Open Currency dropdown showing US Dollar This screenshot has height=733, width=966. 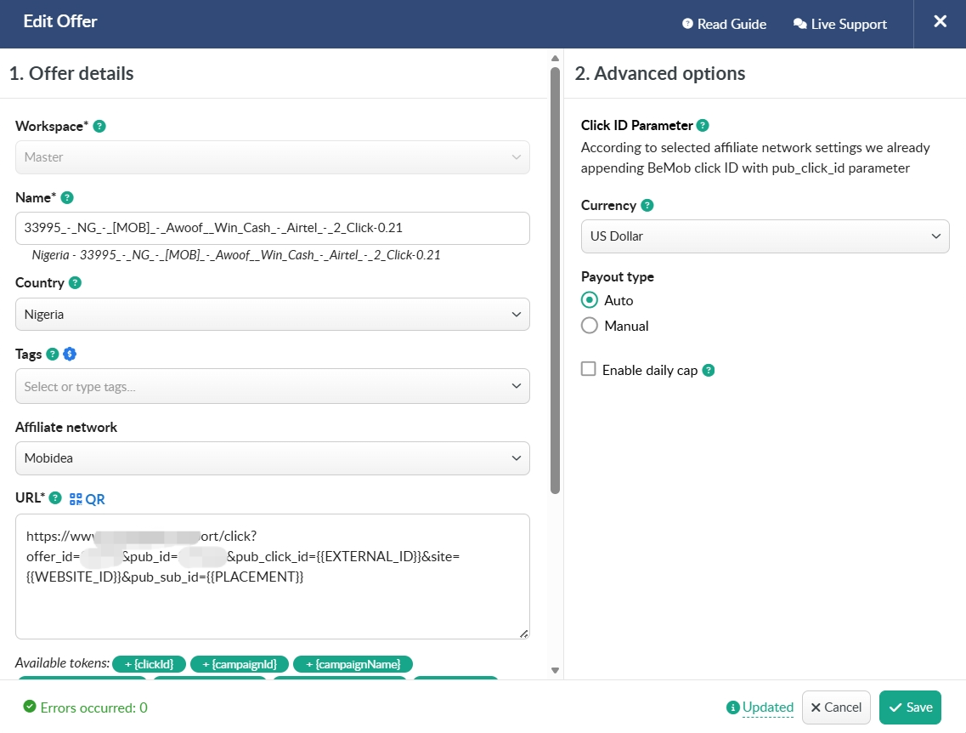tap(765, 236)
